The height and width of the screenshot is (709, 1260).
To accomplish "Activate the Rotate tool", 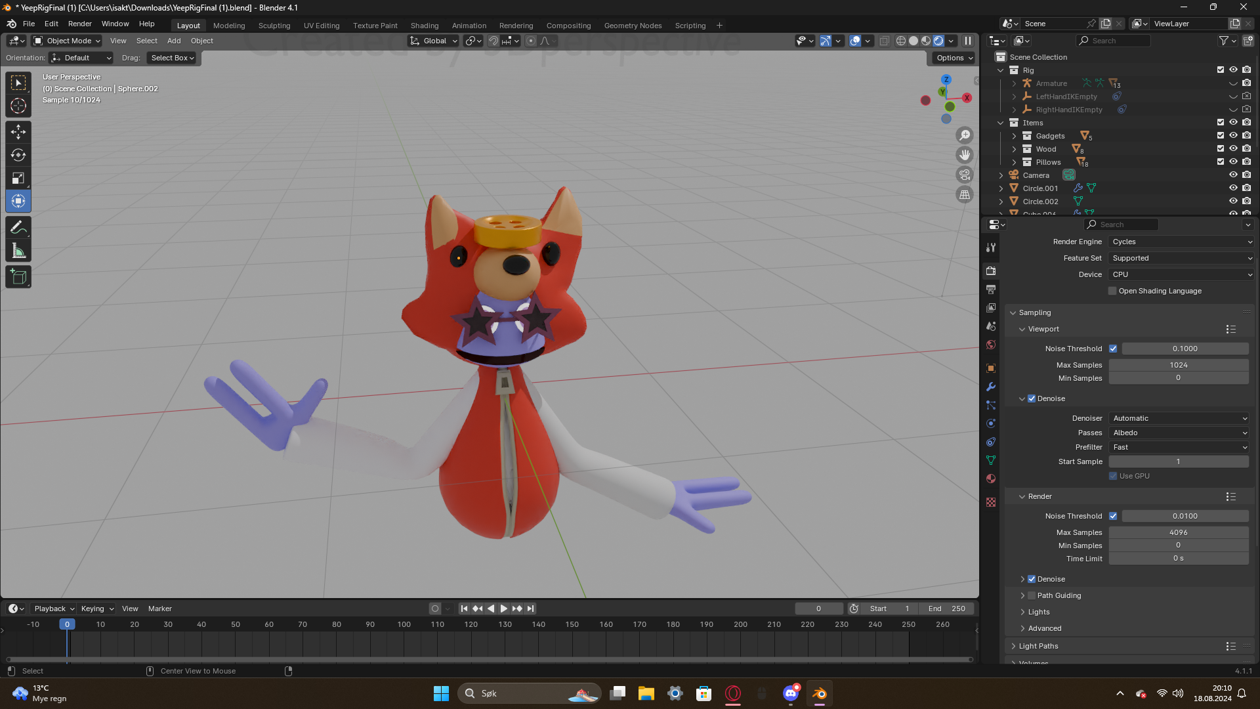I will [x=18, y=155].
